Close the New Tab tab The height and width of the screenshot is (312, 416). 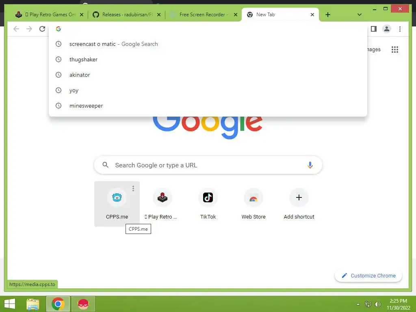coord(312,15)
